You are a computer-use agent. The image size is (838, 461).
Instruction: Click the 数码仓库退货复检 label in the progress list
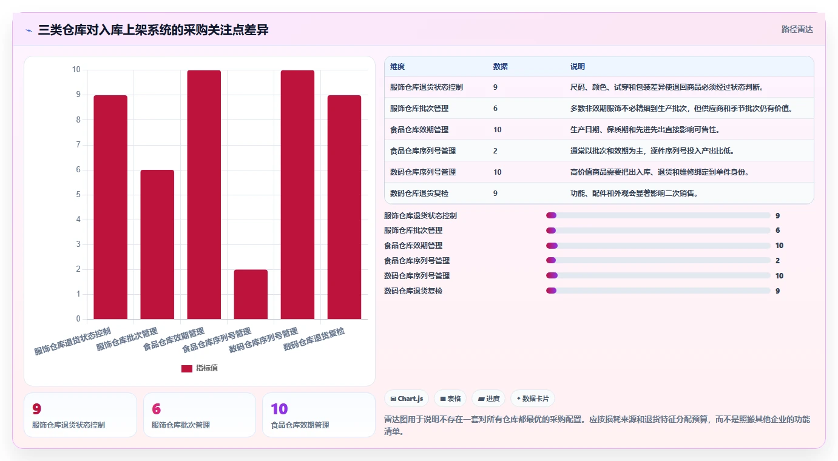[x=413, y=291]
